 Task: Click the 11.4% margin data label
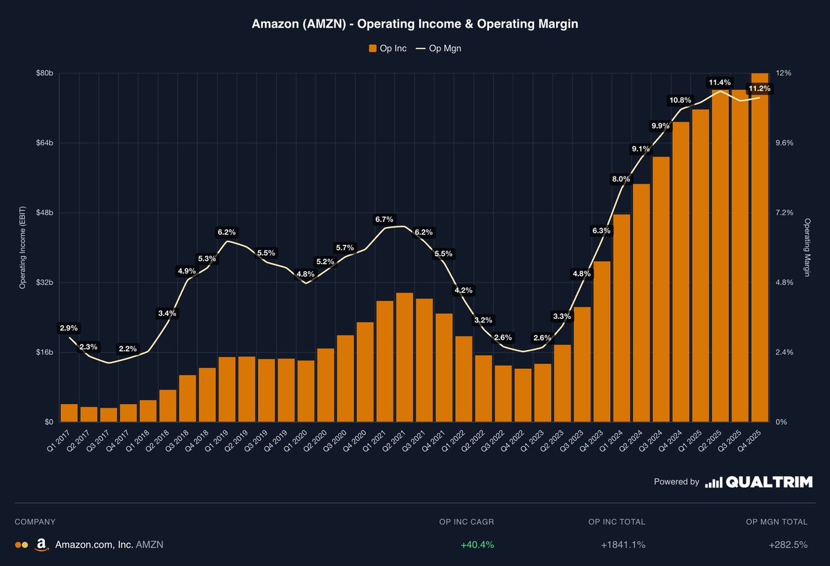[721, 82]
